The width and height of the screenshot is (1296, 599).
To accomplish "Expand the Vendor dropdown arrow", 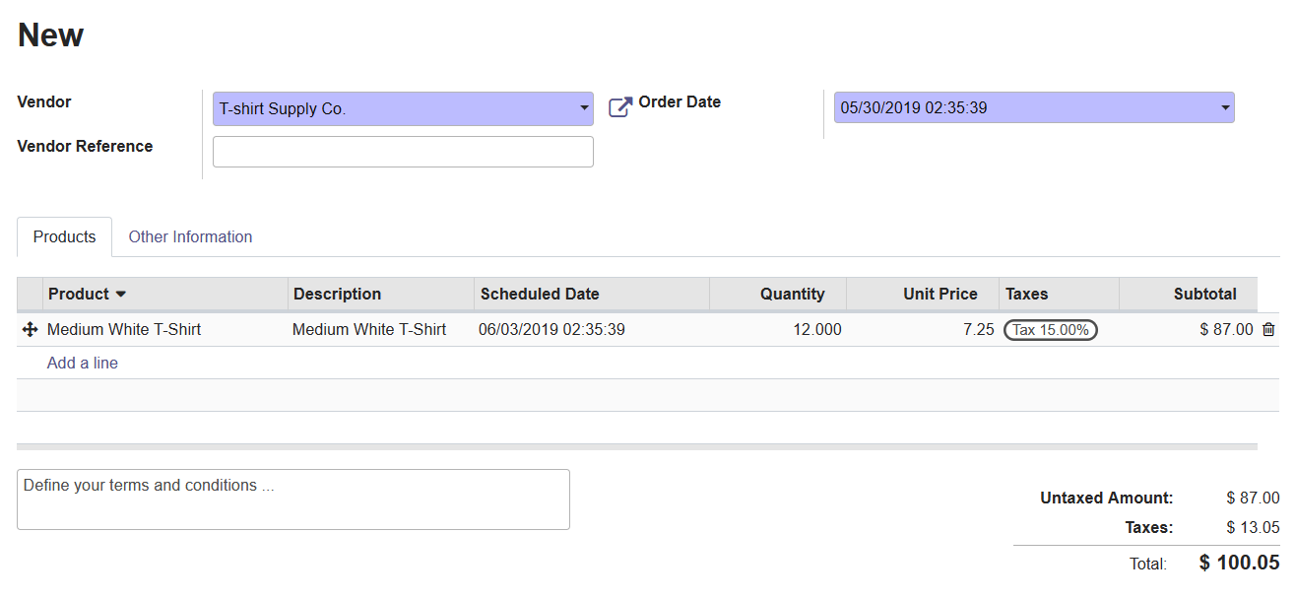I will [584, 108].
